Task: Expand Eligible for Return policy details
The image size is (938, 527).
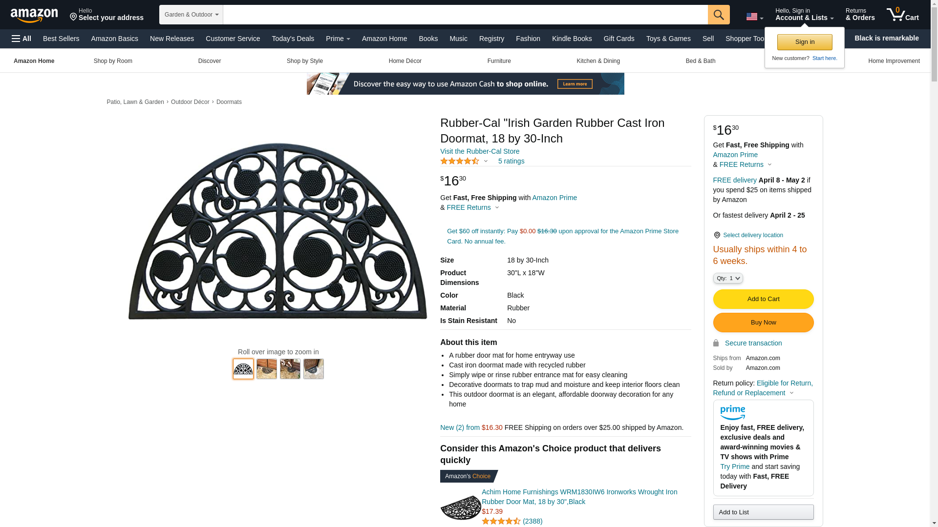Action: point(763,388)
